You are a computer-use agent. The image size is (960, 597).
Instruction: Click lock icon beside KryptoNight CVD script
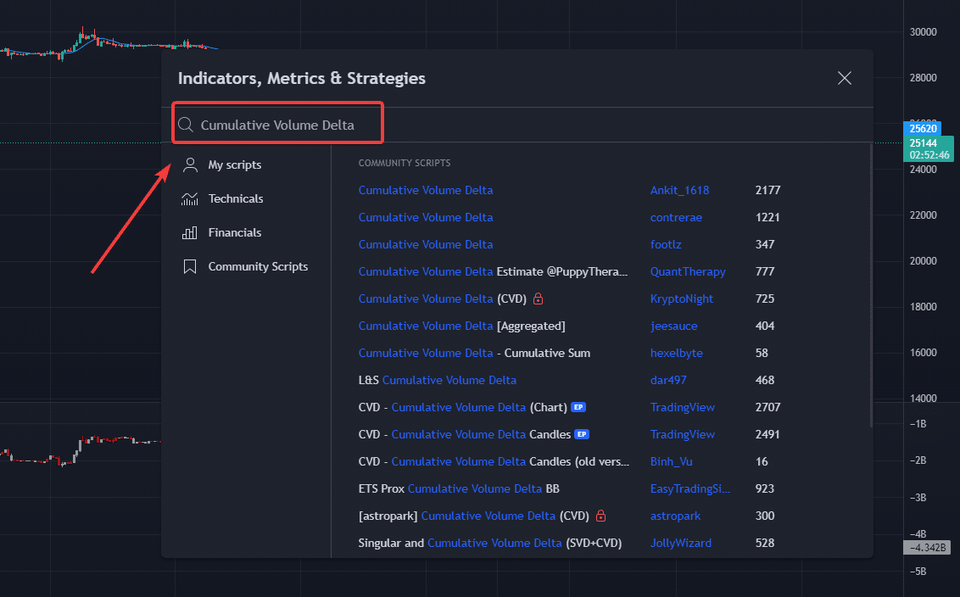(538, 298)
